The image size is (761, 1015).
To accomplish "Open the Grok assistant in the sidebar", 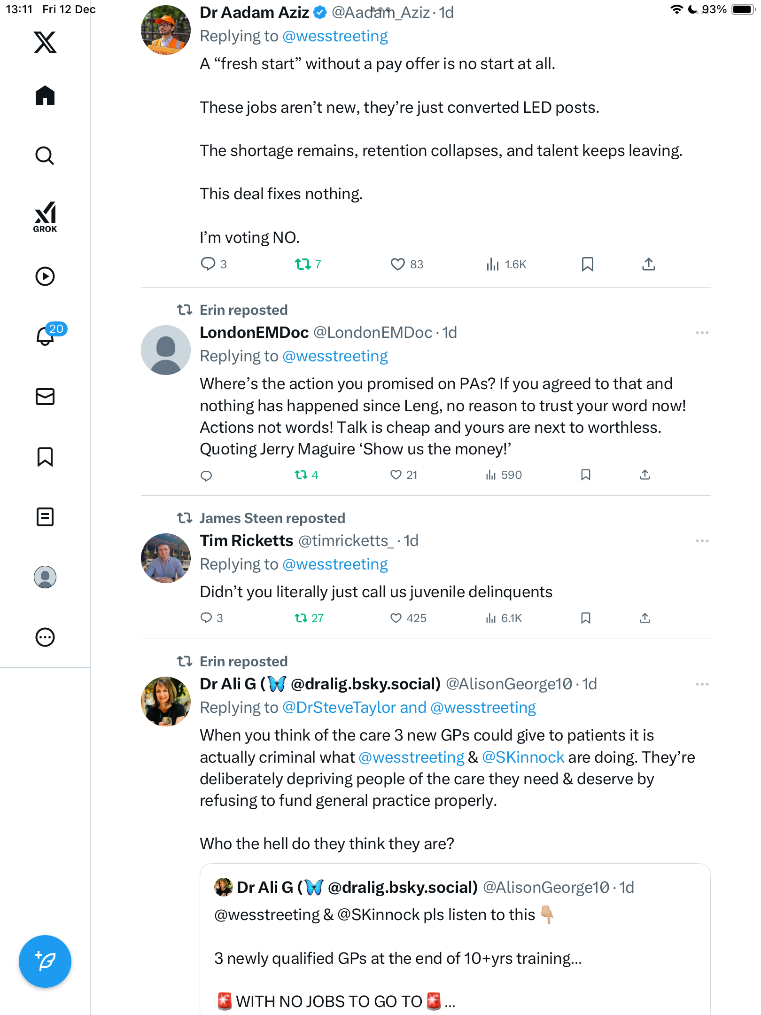I will 45,217.
